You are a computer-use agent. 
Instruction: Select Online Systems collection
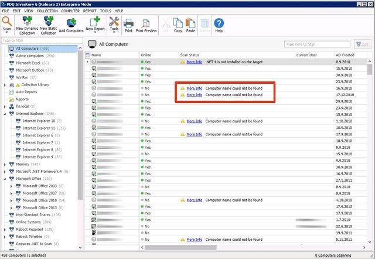tap(28, 222)
